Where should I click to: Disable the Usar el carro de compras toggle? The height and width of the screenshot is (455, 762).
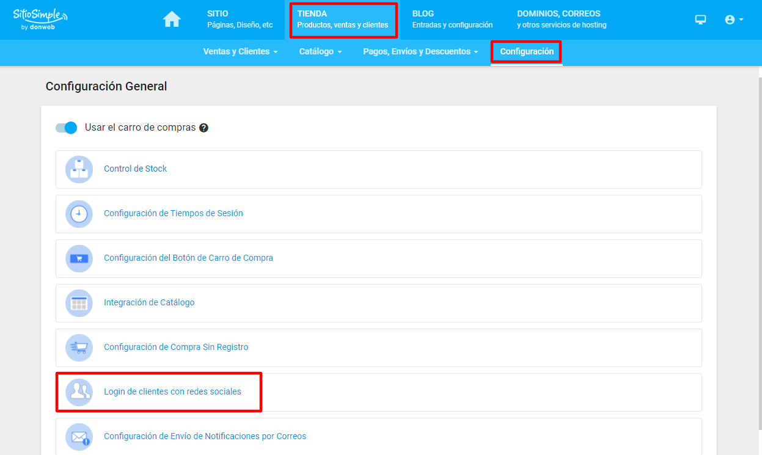coord(66,128)
